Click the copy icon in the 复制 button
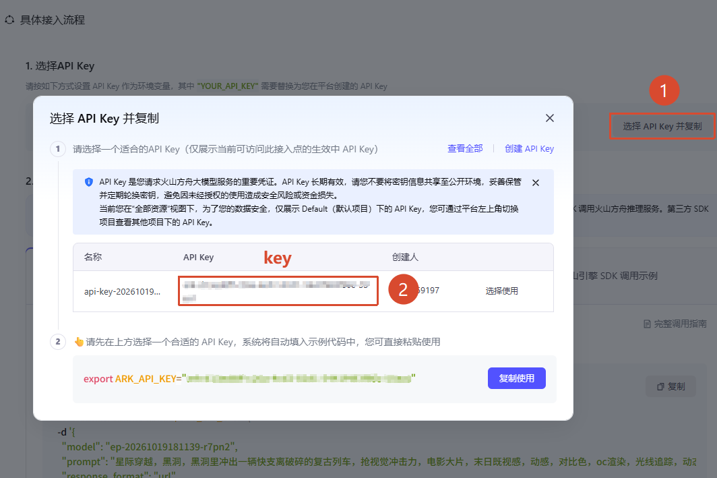The height and width of the screenshot is (478, 717). click(660, 387)
